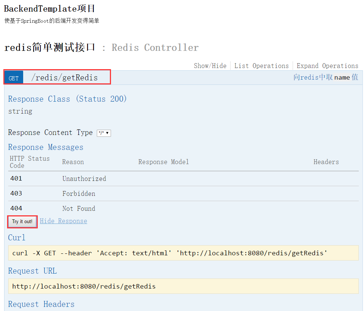Click the Response Content Type label
The width and height of the screenshot is (364, 311).
[50, 132]
